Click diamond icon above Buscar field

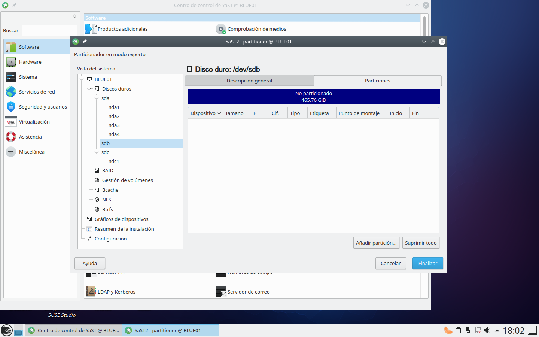coord(75,16)
